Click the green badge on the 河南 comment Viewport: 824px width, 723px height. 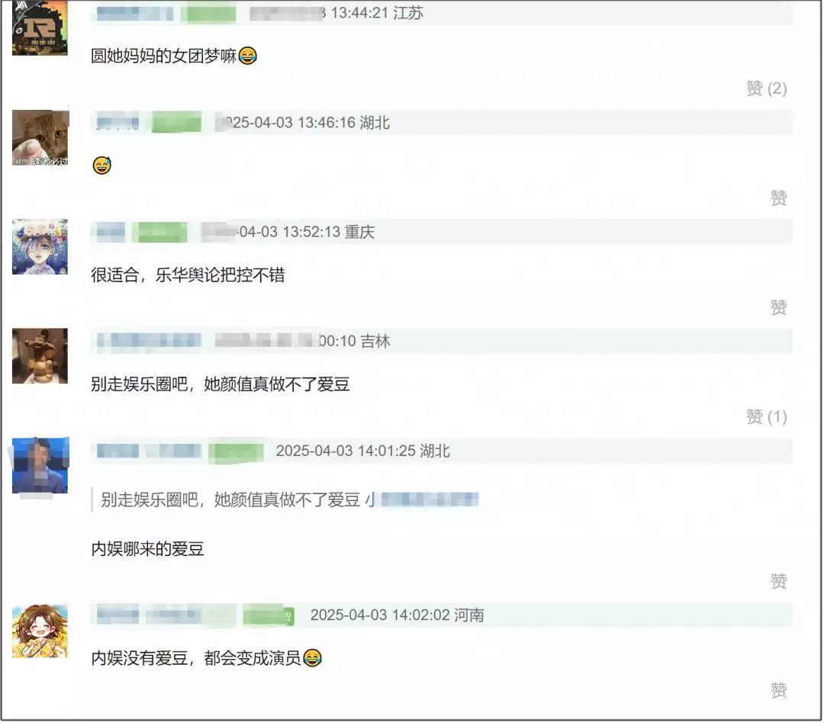pyautogui.click(x=268, y=615)
